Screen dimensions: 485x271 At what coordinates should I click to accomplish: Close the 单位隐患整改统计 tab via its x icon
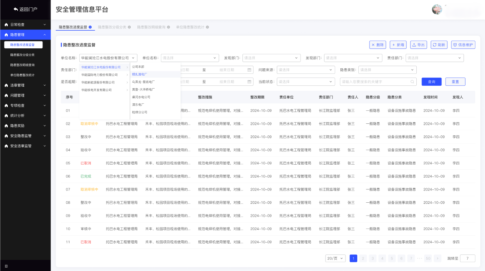coord(207,27)
